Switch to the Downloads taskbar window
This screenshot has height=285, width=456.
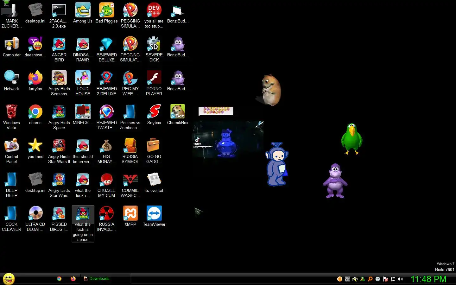tap(106, 279)
